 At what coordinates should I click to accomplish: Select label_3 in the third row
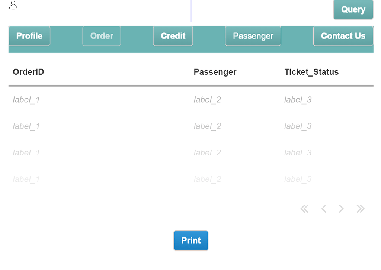point(298,152)
